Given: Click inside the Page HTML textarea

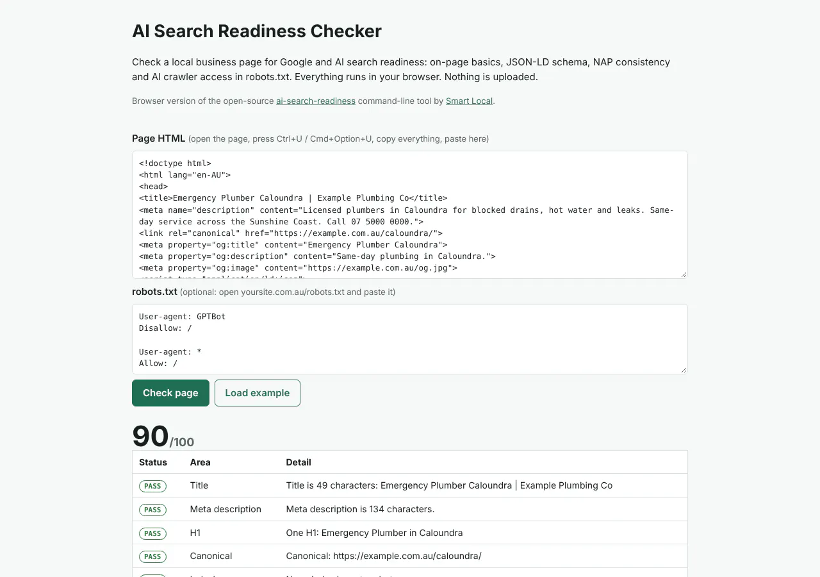Looking at the screenshot, I should coord(410,215).
